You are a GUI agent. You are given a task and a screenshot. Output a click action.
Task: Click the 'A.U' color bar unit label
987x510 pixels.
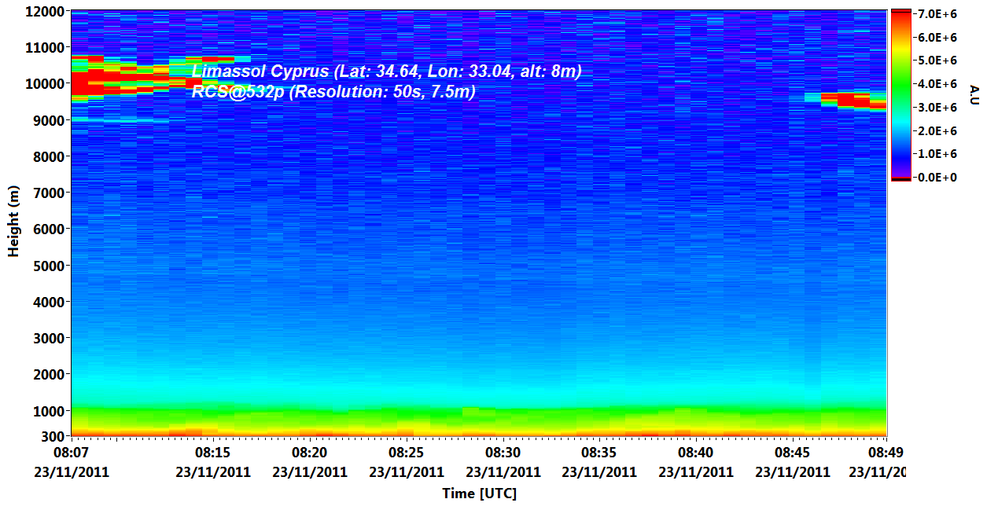(x=973, y=94)
